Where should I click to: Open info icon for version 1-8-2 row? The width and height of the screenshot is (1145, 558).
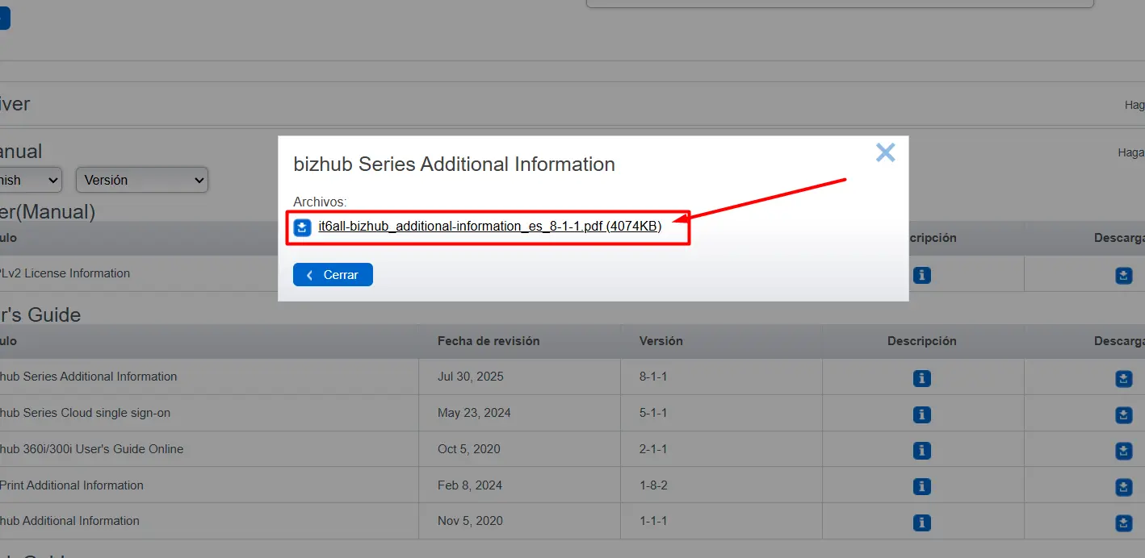click(922, 487)
